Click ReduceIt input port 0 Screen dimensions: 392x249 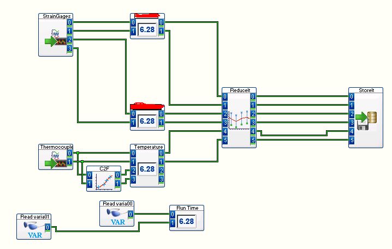(225, 96)
